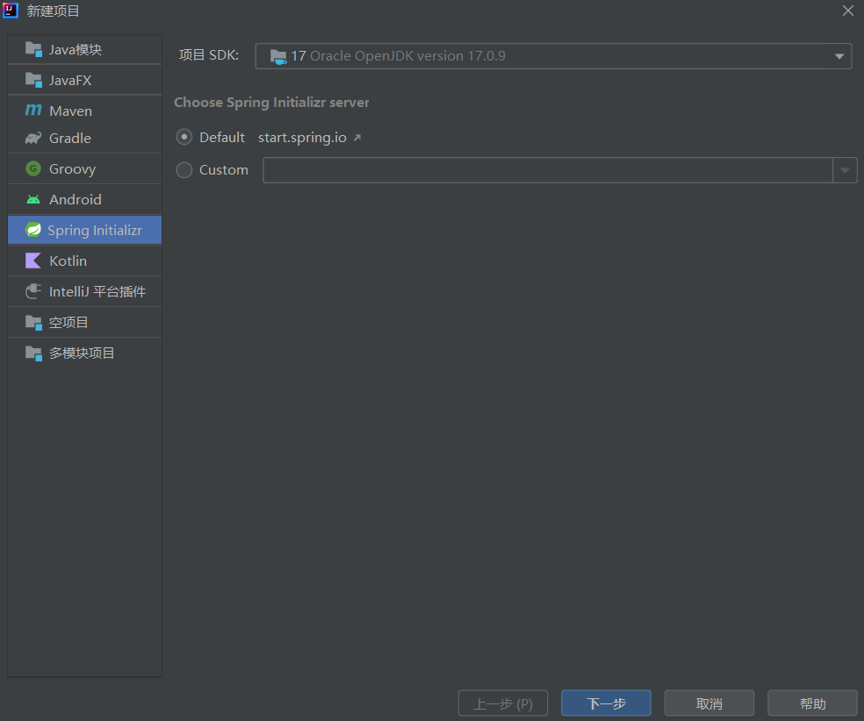Select Groovy project type

coord(85,168)
